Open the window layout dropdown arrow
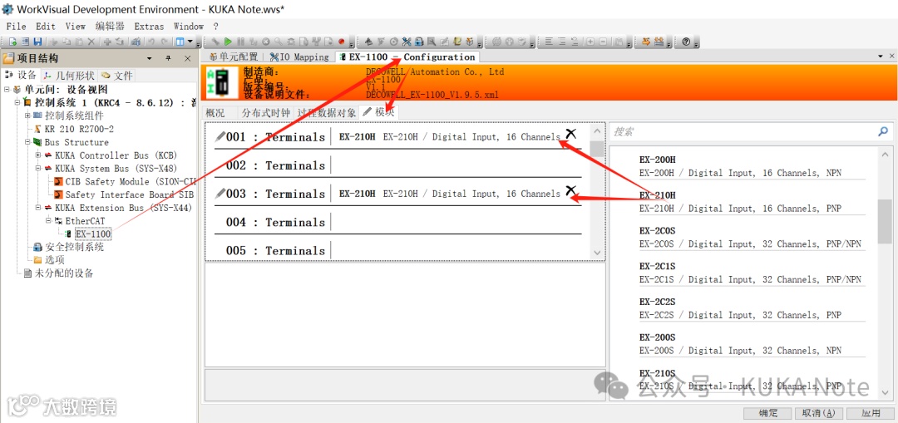Screen dimensions: 898x423 pyautogui.click(x=190, y=42)
